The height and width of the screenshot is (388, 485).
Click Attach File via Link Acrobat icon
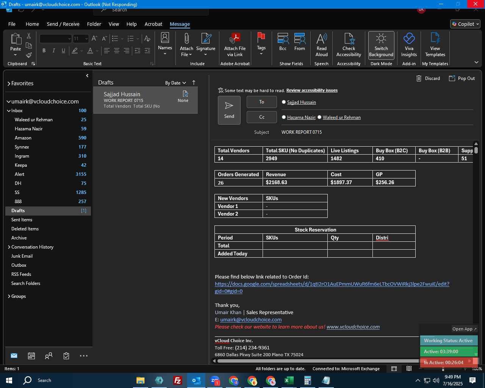(235, 44)
